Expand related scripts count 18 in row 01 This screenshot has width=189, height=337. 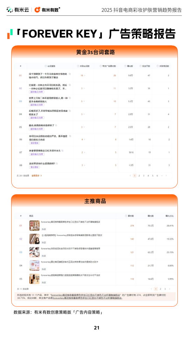83,75
